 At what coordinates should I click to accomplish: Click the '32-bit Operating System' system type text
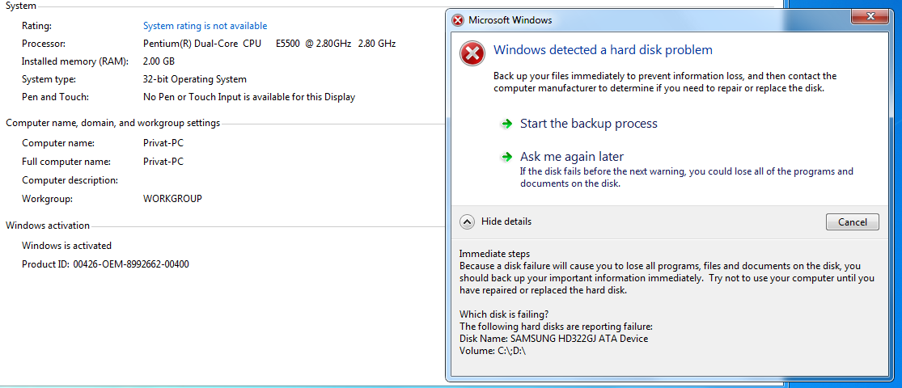(194, 79)
